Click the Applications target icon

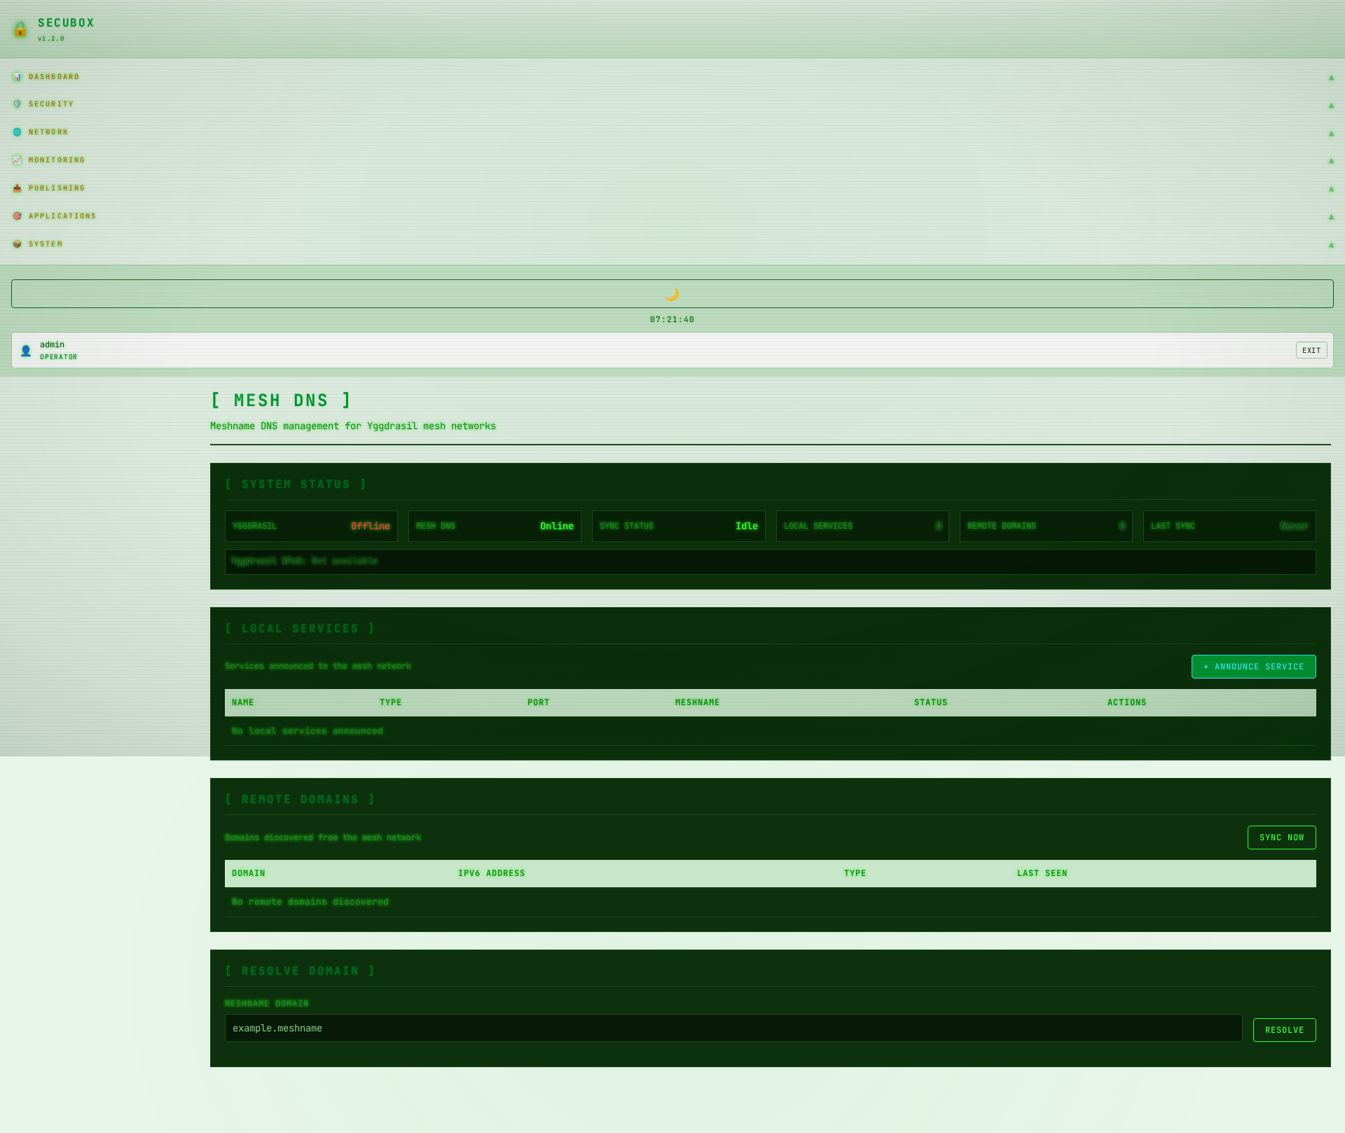click(x=18, y=216)
